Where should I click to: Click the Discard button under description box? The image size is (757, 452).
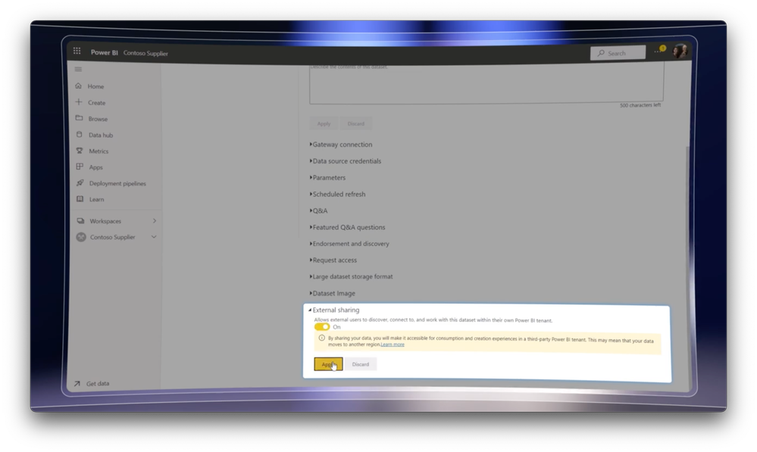coord(356,123)
